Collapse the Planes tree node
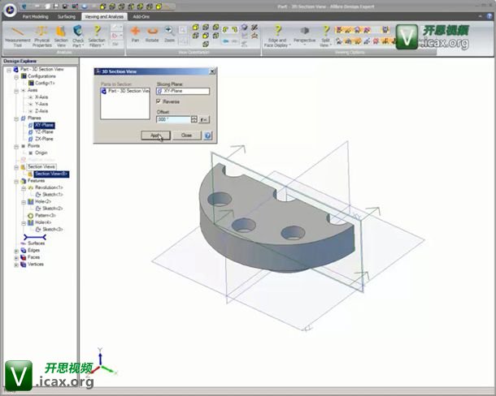The height and width of the screenshot is (396, 496). coord(16,118)
